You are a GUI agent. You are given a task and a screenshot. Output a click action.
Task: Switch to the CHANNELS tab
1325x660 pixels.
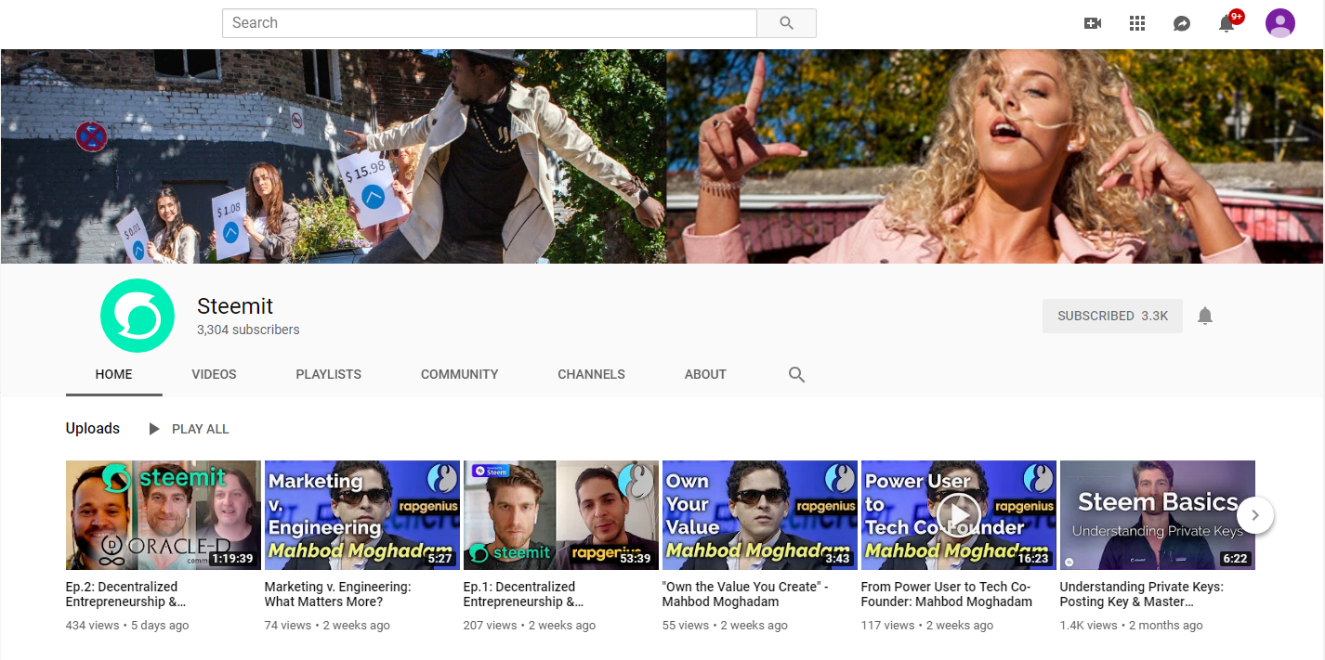coord(591,374)
